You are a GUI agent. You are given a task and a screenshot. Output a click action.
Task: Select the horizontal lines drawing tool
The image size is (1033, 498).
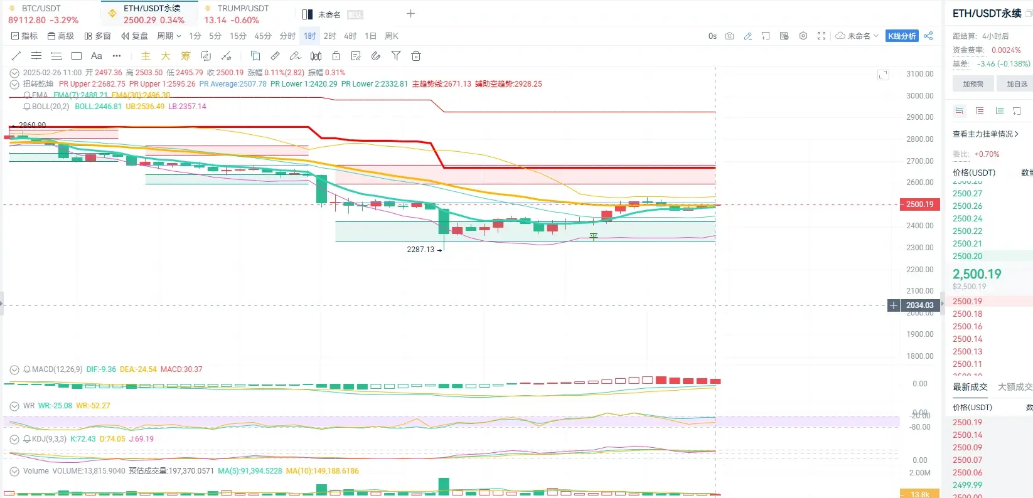coord(36,56)
